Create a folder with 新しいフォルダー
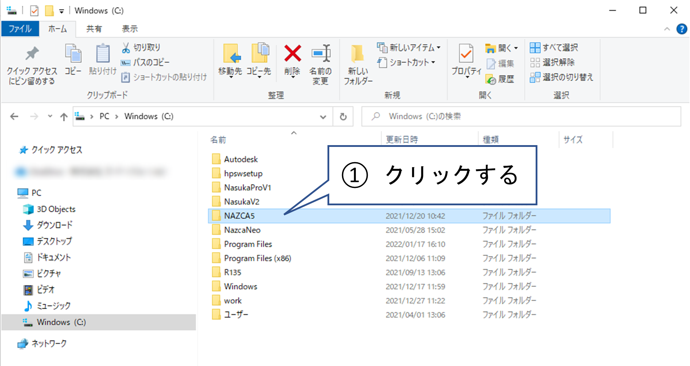The image size is (690, 366). (x=358, y=65)
